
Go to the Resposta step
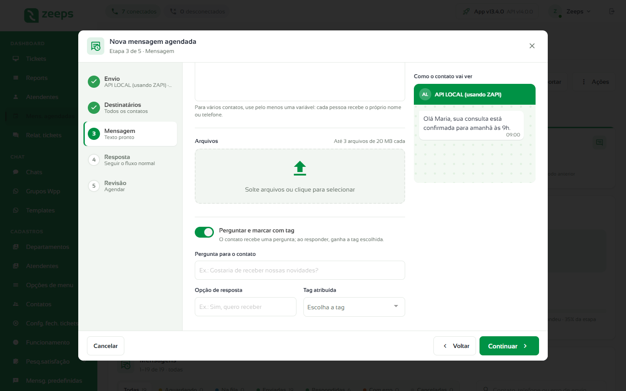pos(130,160)
